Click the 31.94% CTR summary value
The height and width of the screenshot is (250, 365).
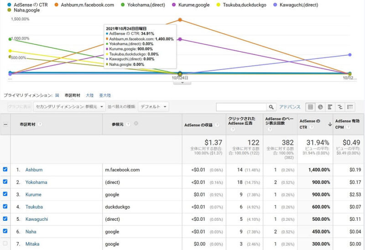pyautogui.click(x=318, y=142)
